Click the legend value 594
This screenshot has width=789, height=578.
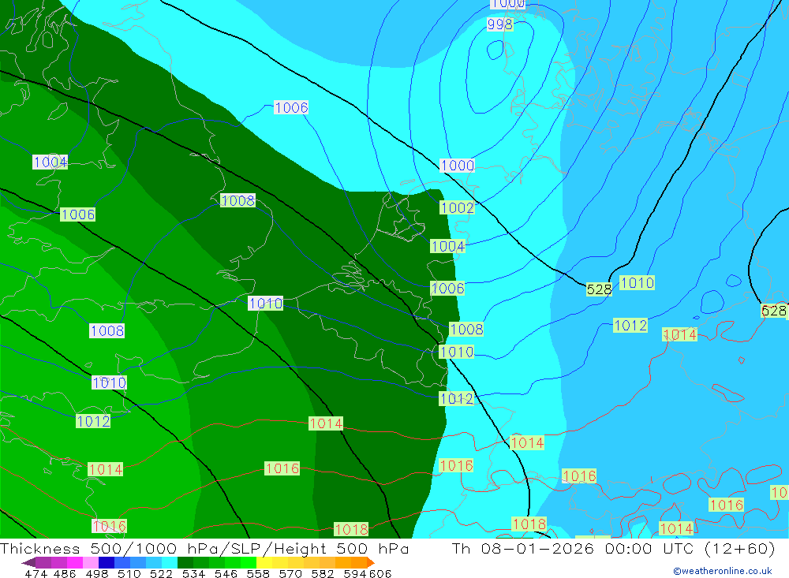pyautogui.click(x=355, y=573)
